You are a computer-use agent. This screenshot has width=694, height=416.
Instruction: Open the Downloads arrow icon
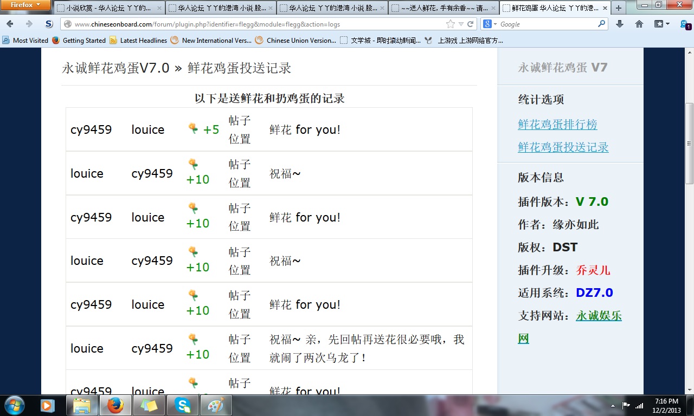pyautogui.click(x=620, y=24)
